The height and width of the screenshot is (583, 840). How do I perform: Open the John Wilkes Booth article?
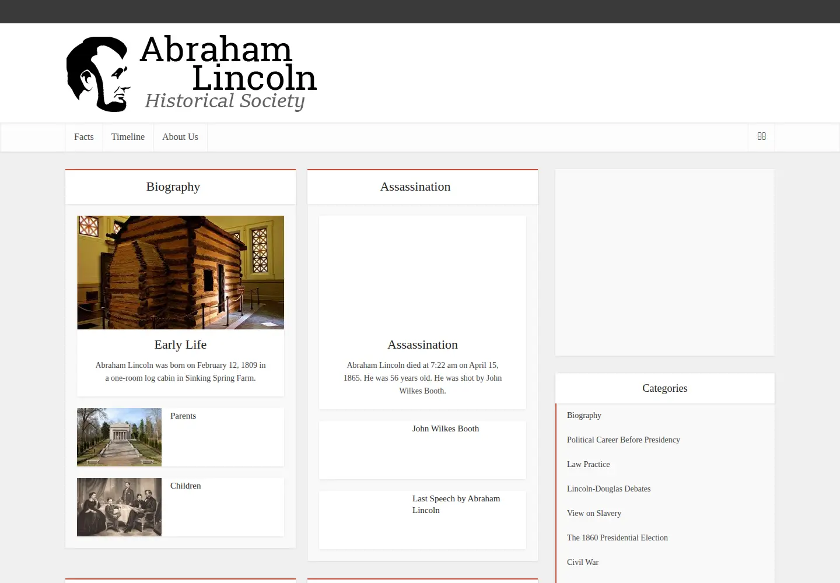click(x=446, y=429)
